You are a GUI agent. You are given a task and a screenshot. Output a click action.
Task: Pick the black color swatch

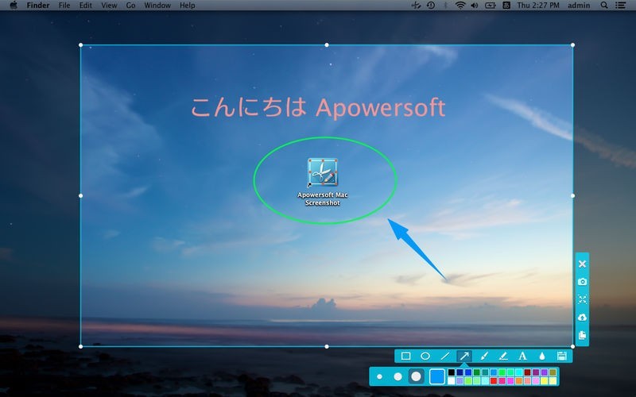(x=451, y=372)
